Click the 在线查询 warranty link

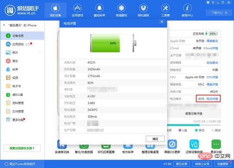212,63
